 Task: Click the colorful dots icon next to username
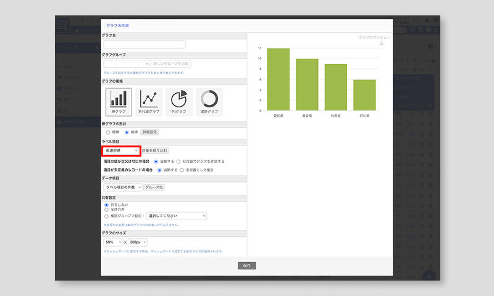pyautogui.click(x=416, y=20)
